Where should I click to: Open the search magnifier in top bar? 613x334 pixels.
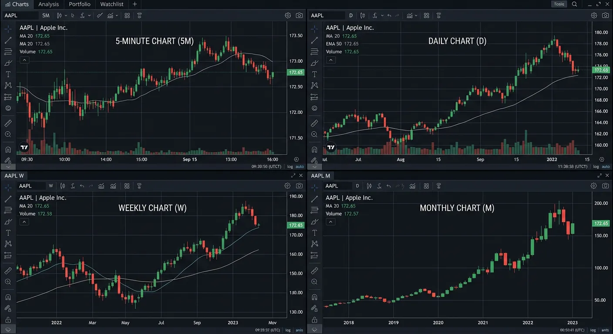coord(575,4)
